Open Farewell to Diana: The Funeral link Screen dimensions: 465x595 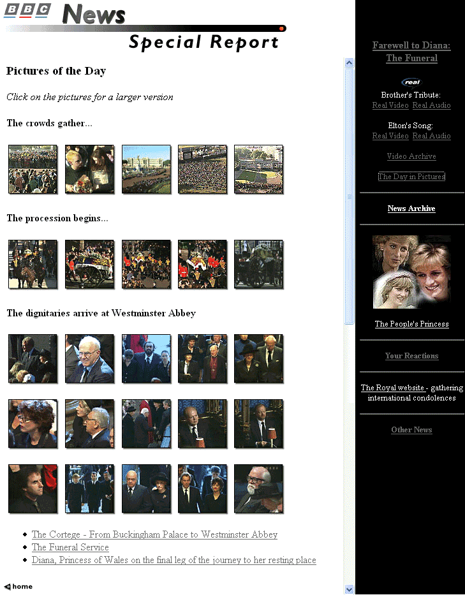click(x=411, y=52)
